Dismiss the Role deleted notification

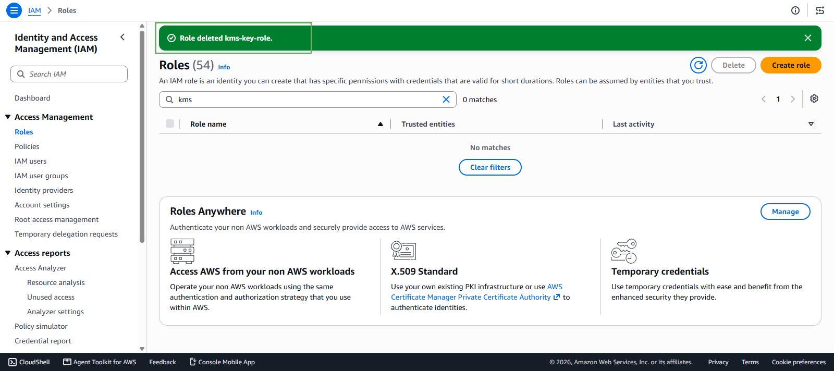[808, 38]
